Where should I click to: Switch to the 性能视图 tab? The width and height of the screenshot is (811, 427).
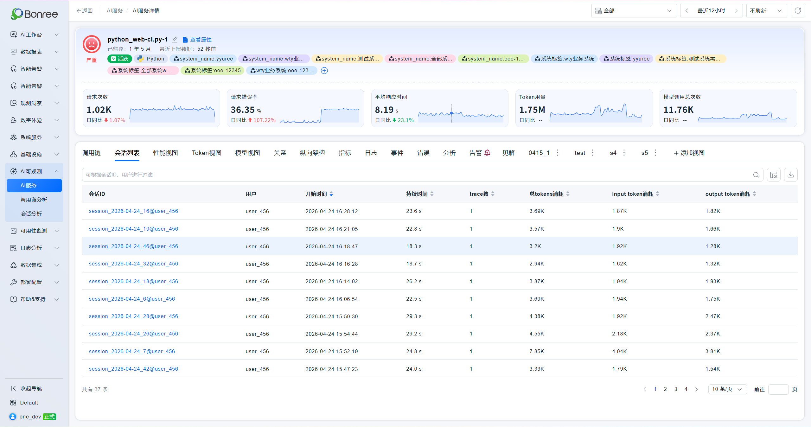tap(166, 153)
